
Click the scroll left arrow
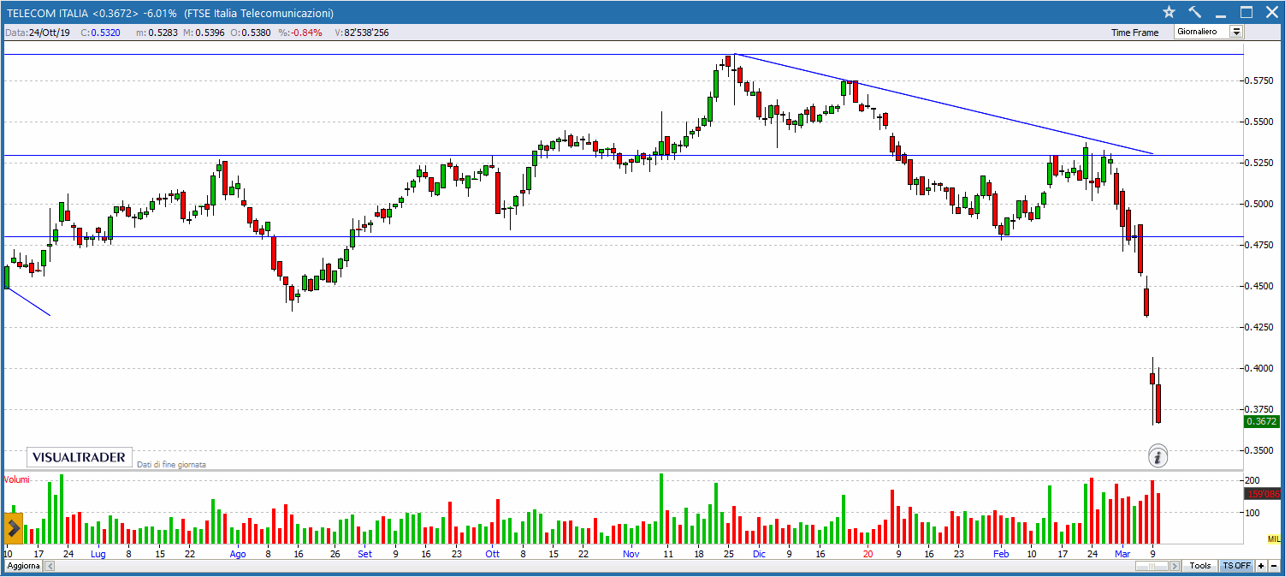coord(49,566)
